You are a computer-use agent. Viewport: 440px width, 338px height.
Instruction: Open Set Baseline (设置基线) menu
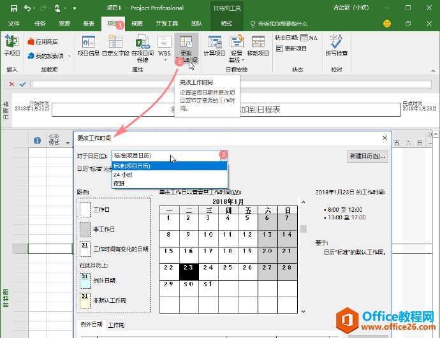pos(237,48)
